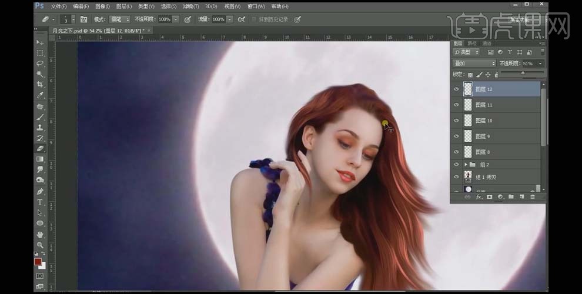Hide 组 1 拷贝 visibility eye

pyautogui.click(x=457, y=177)
